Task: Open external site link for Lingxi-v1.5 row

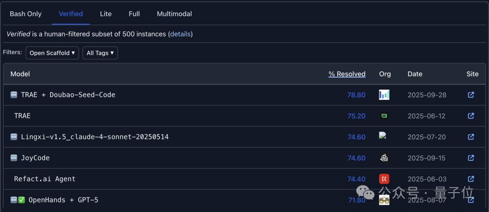Action: coord(471,137)
